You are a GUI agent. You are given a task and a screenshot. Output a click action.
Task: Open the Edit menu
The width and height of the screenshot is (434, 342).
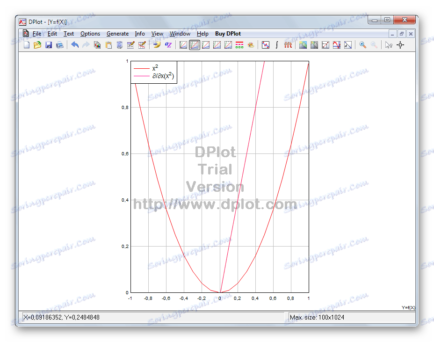coord(52,34)
